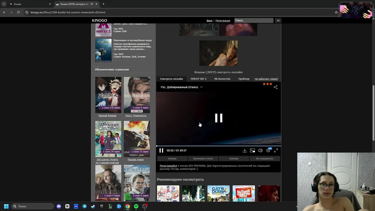This screenshot has width=375, height=211.
Task: Open OBS Studio from the taskbar
Action: tap(145, 206)
